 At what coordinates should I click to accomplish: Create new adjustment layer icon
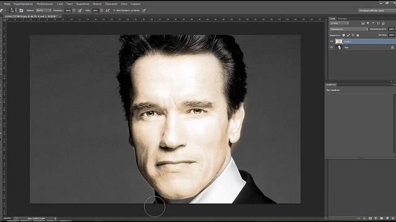(x=376, y=218)
